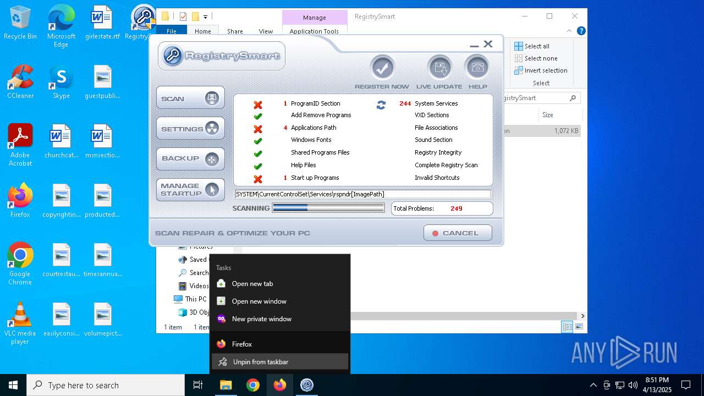Click the green check beside Help Files
Image resolution: width=704 pixels, height=396 pixels.
pos(257,166)
